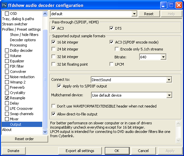The image size is (184, 156).
Task: Toggle AC3 (S/PDIF encode mode) checkbox
Action: (111, 42)
